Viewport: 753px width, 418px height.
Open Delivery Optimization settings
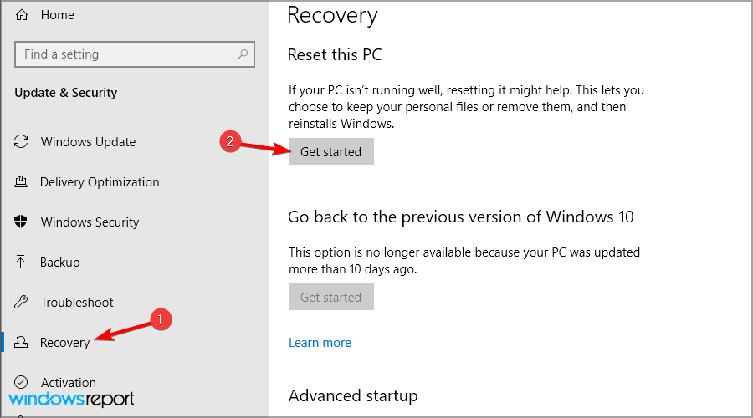(x=100, y=182)
